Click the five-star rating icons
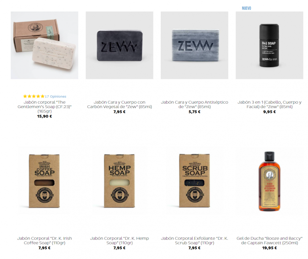 [34, 96]
